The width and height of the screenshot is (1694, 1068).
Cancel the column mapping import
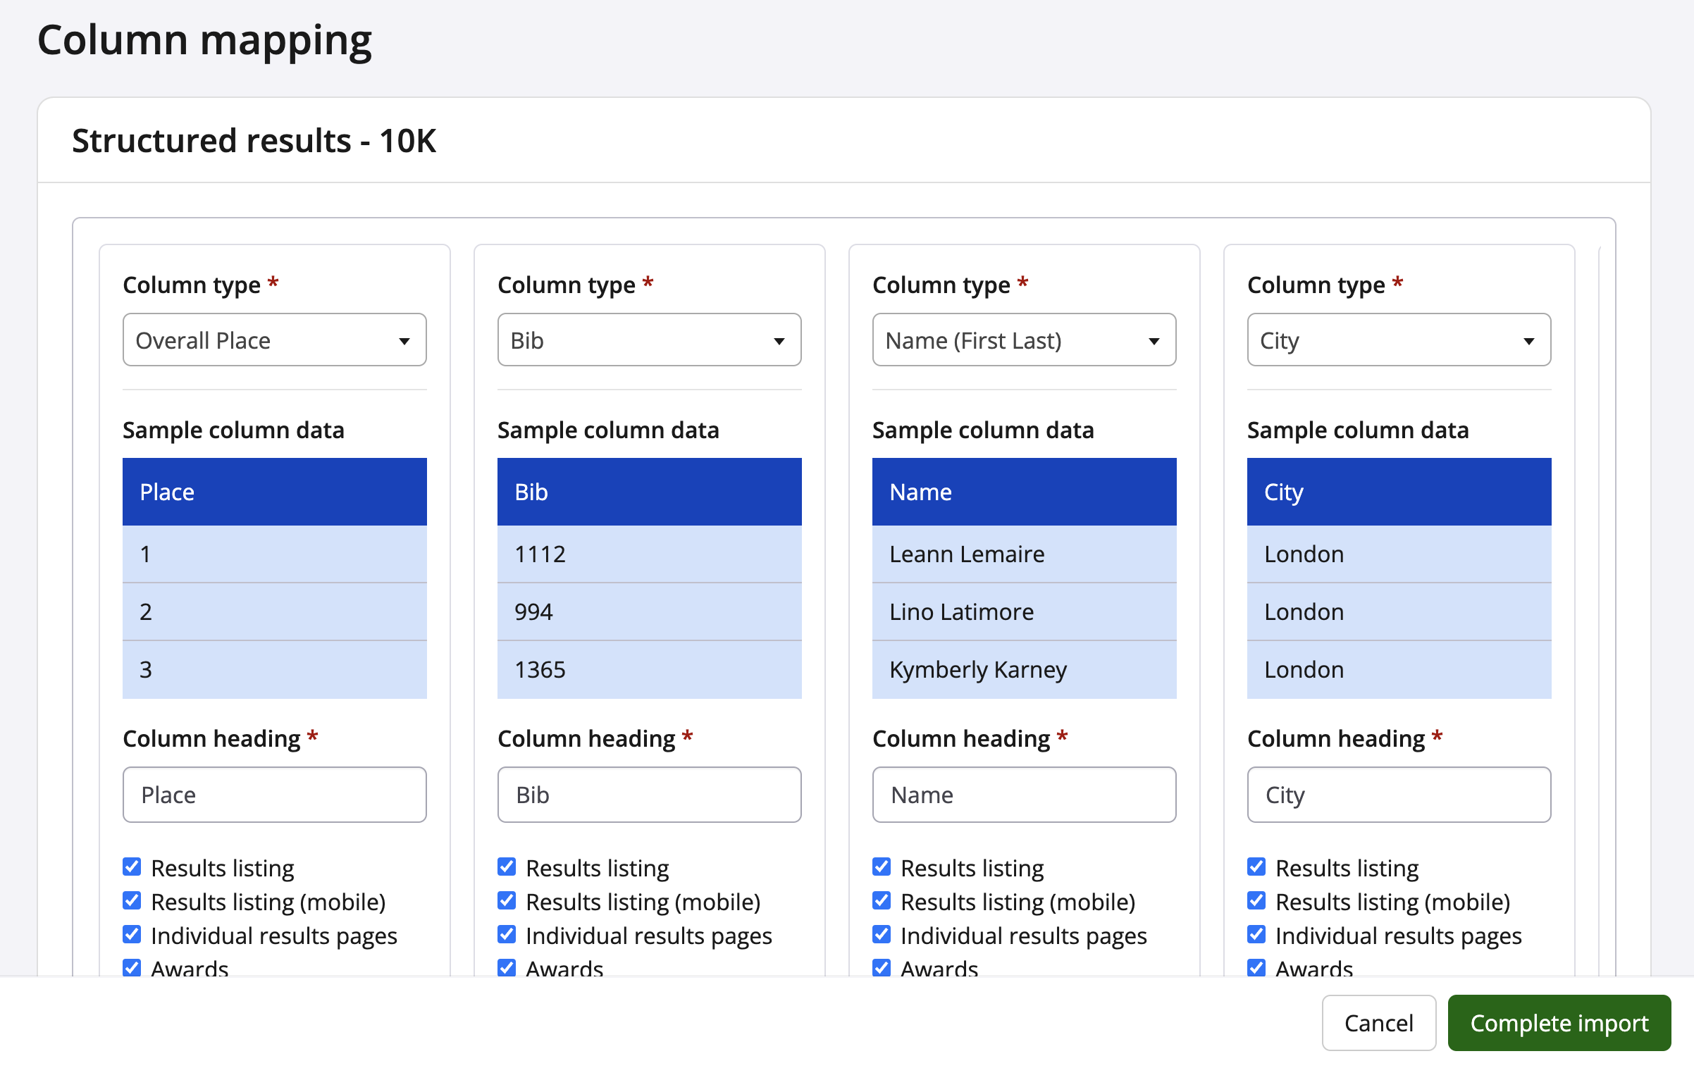[x=1378, y=1023]
